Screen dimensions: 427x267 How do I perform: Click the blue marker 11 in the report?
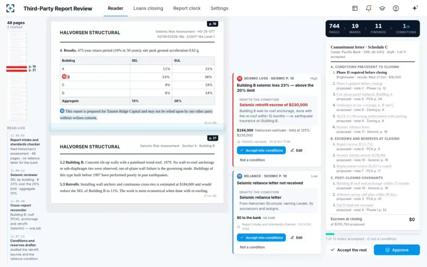[62, 111]
